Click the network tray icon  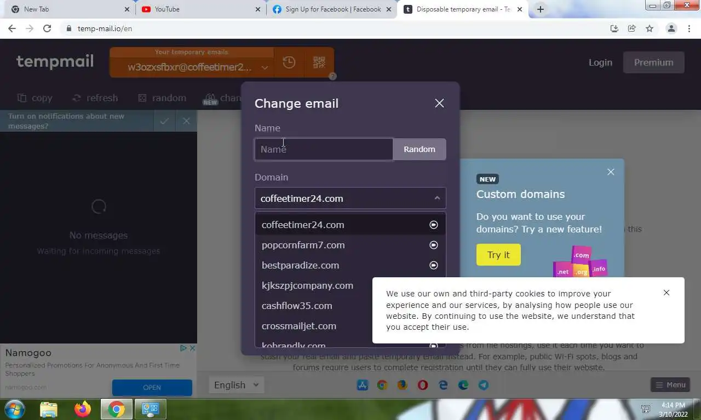(646, 409)
